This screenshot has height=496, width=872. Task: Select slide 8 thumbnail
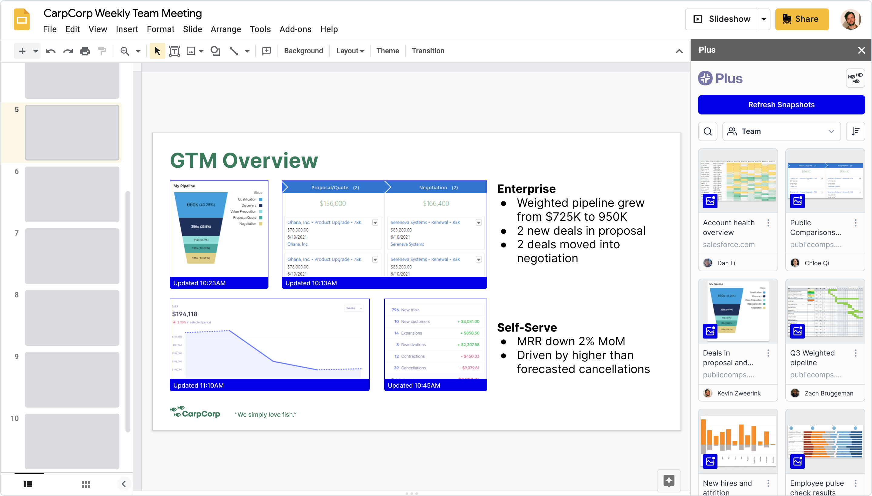pos(72,318)
